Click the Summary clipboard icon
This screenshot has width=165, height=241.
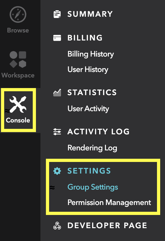coord(57,14)
